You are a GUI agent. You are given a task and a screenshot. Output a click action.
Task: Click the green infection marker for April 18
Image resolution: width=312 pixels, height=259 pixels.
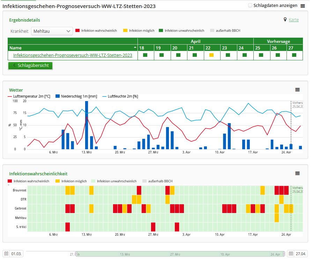tap(145, 55)
